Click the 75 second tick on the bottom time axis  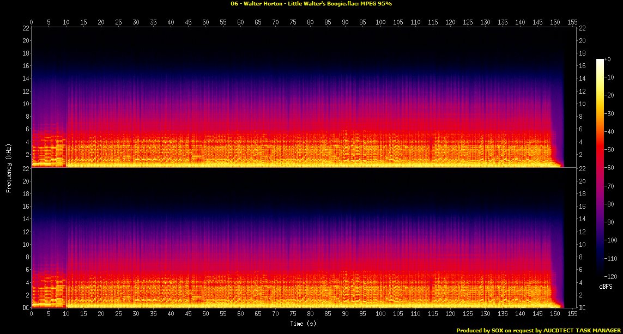point(293,314)
